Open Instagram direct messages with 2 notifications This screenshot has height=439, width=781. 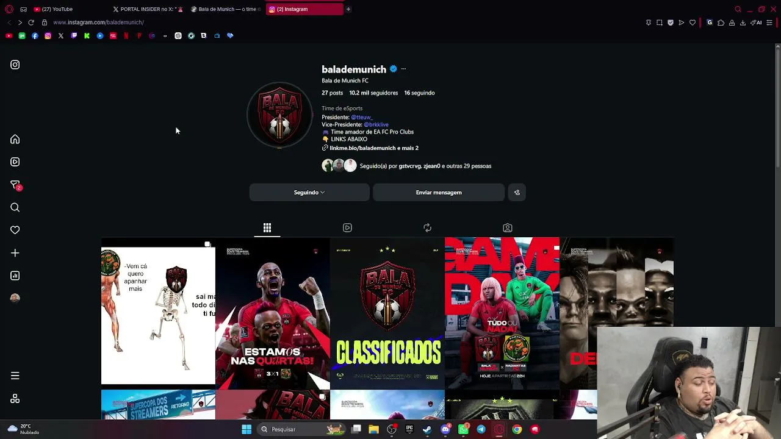coord(15,185)
